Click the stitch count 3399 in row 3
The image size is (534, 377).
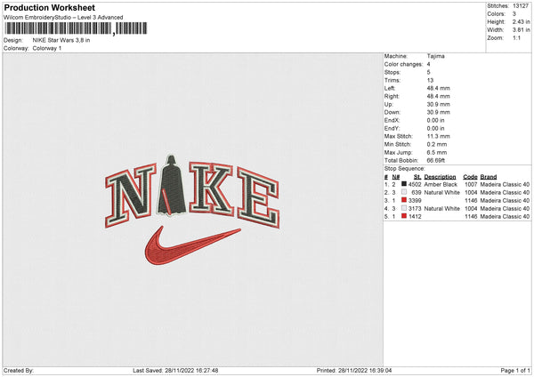point(415,201)
